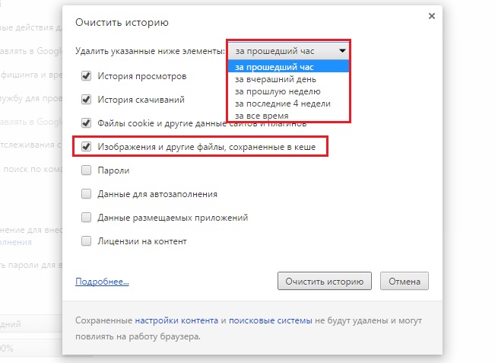The image size is (495, 363).
Task: Toggle История просмотров checkbox
Action: (86, 76)
